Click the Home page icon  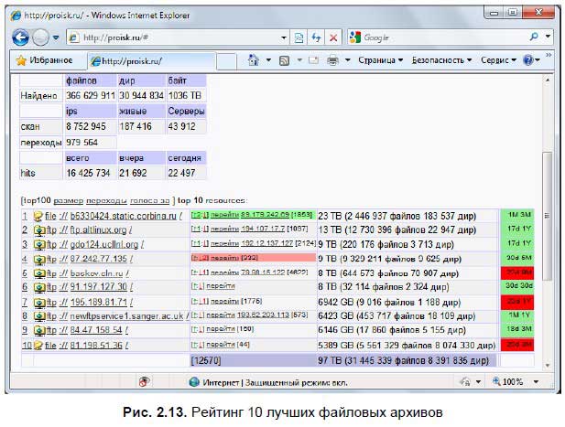[x=254, y=60]
